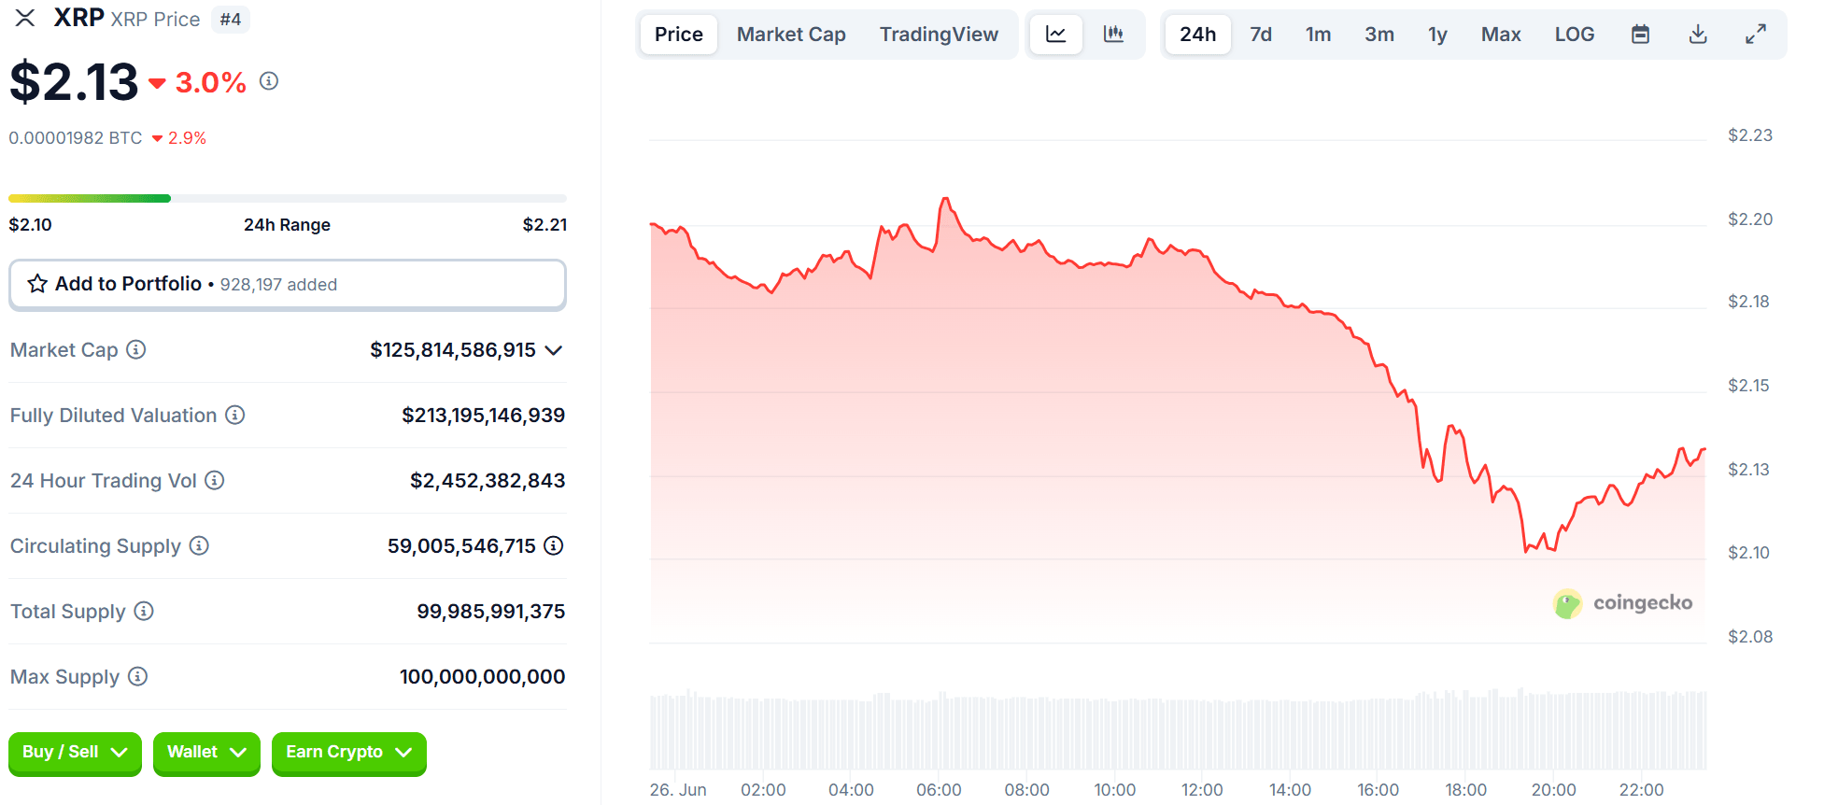The height and width of the screenshot is (805, 1824).
Task: Click the 0.00001982 BTC price text
Action: [76, 138]
